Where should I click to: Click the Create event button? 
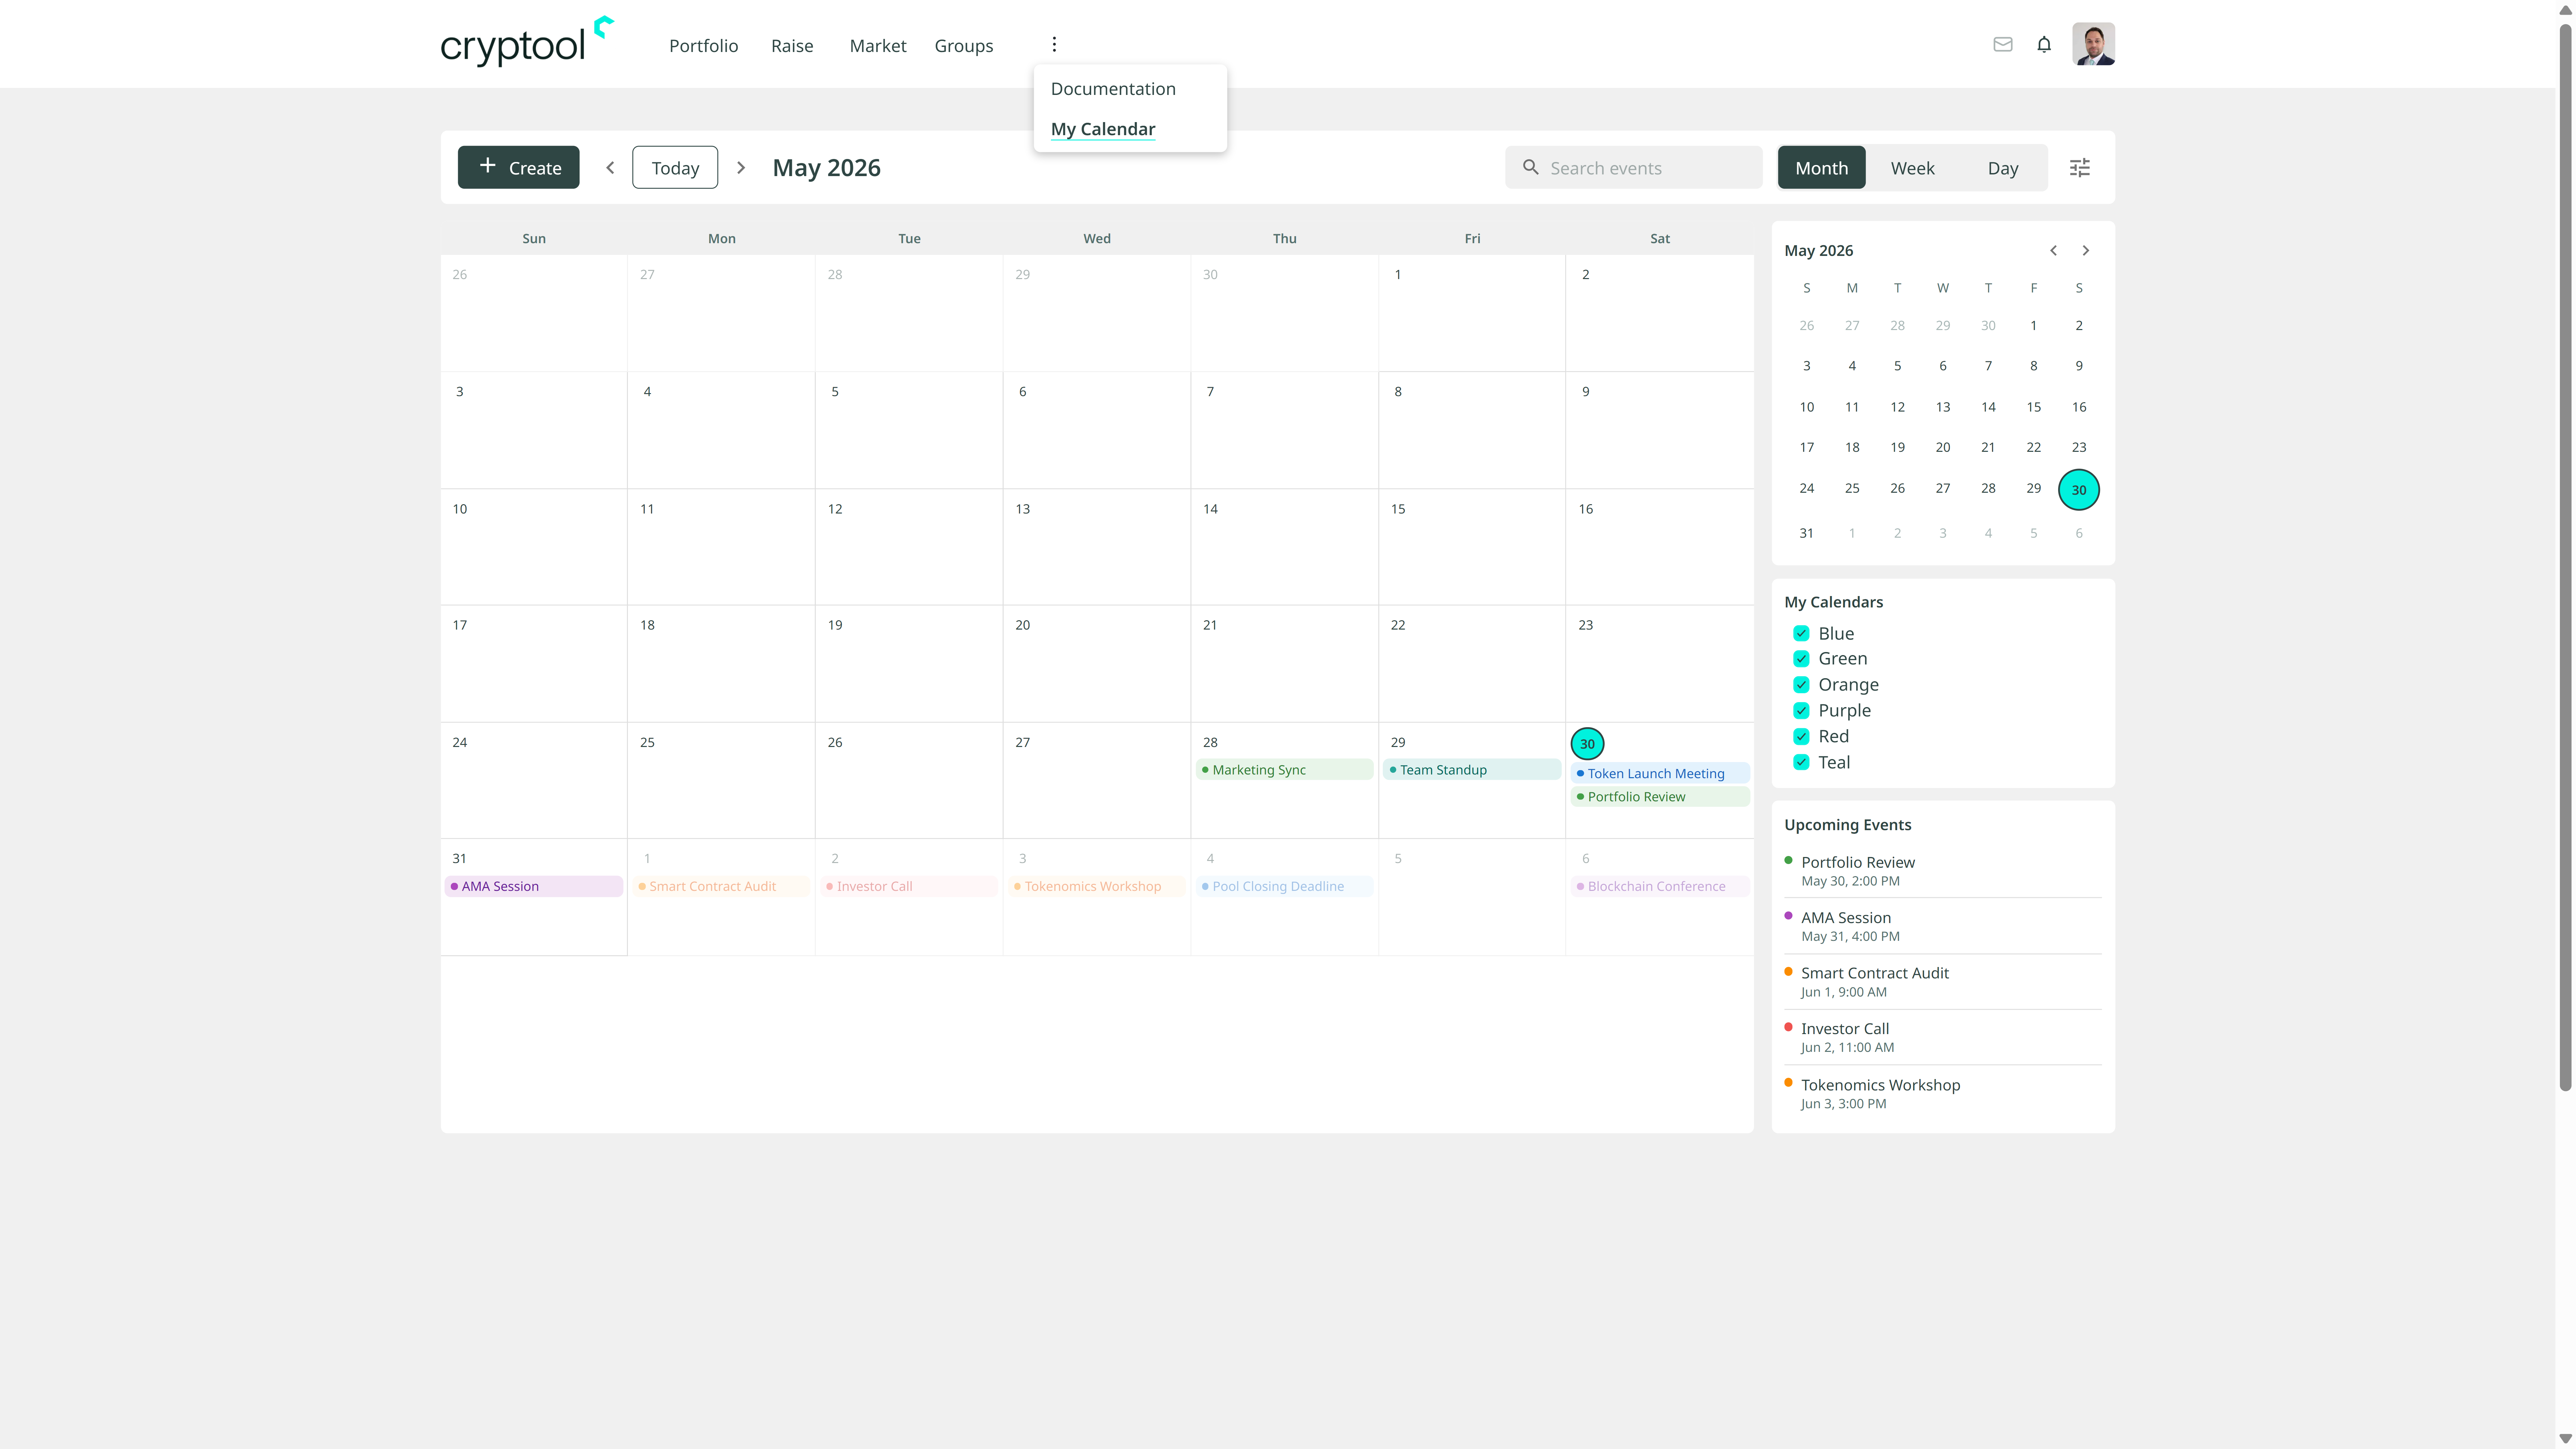(x=518, y=167)
